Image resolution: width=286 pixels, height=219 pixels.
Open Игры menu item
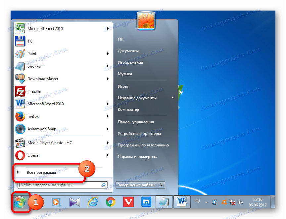click(123, 86)
